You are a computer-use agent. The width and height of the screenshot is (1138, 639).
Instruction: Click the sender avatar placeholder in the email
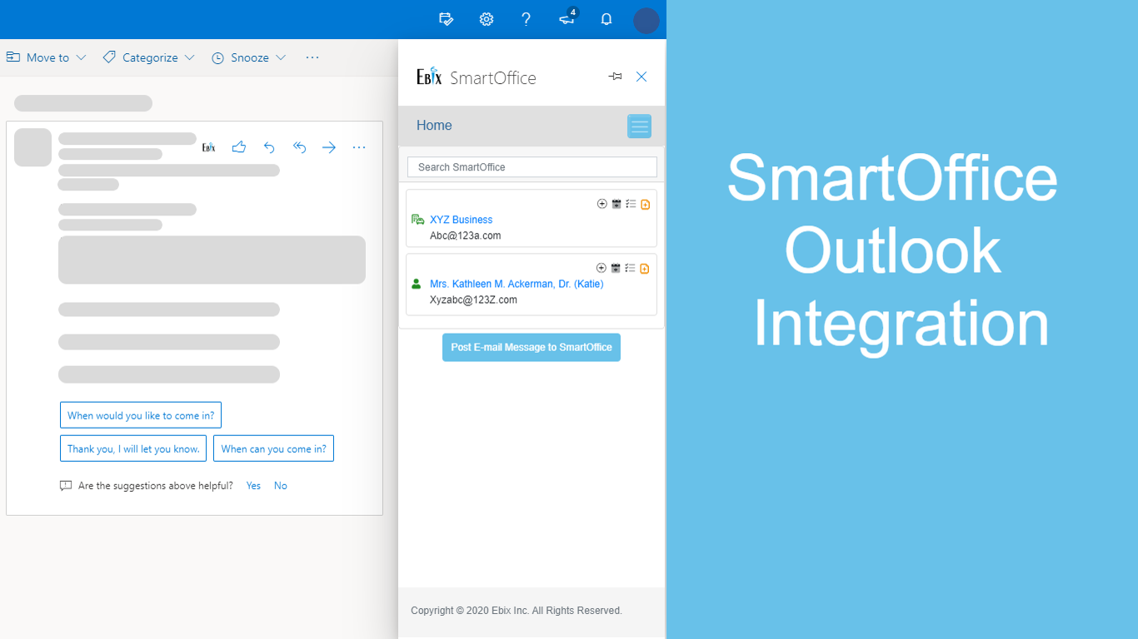coord(33,147)
